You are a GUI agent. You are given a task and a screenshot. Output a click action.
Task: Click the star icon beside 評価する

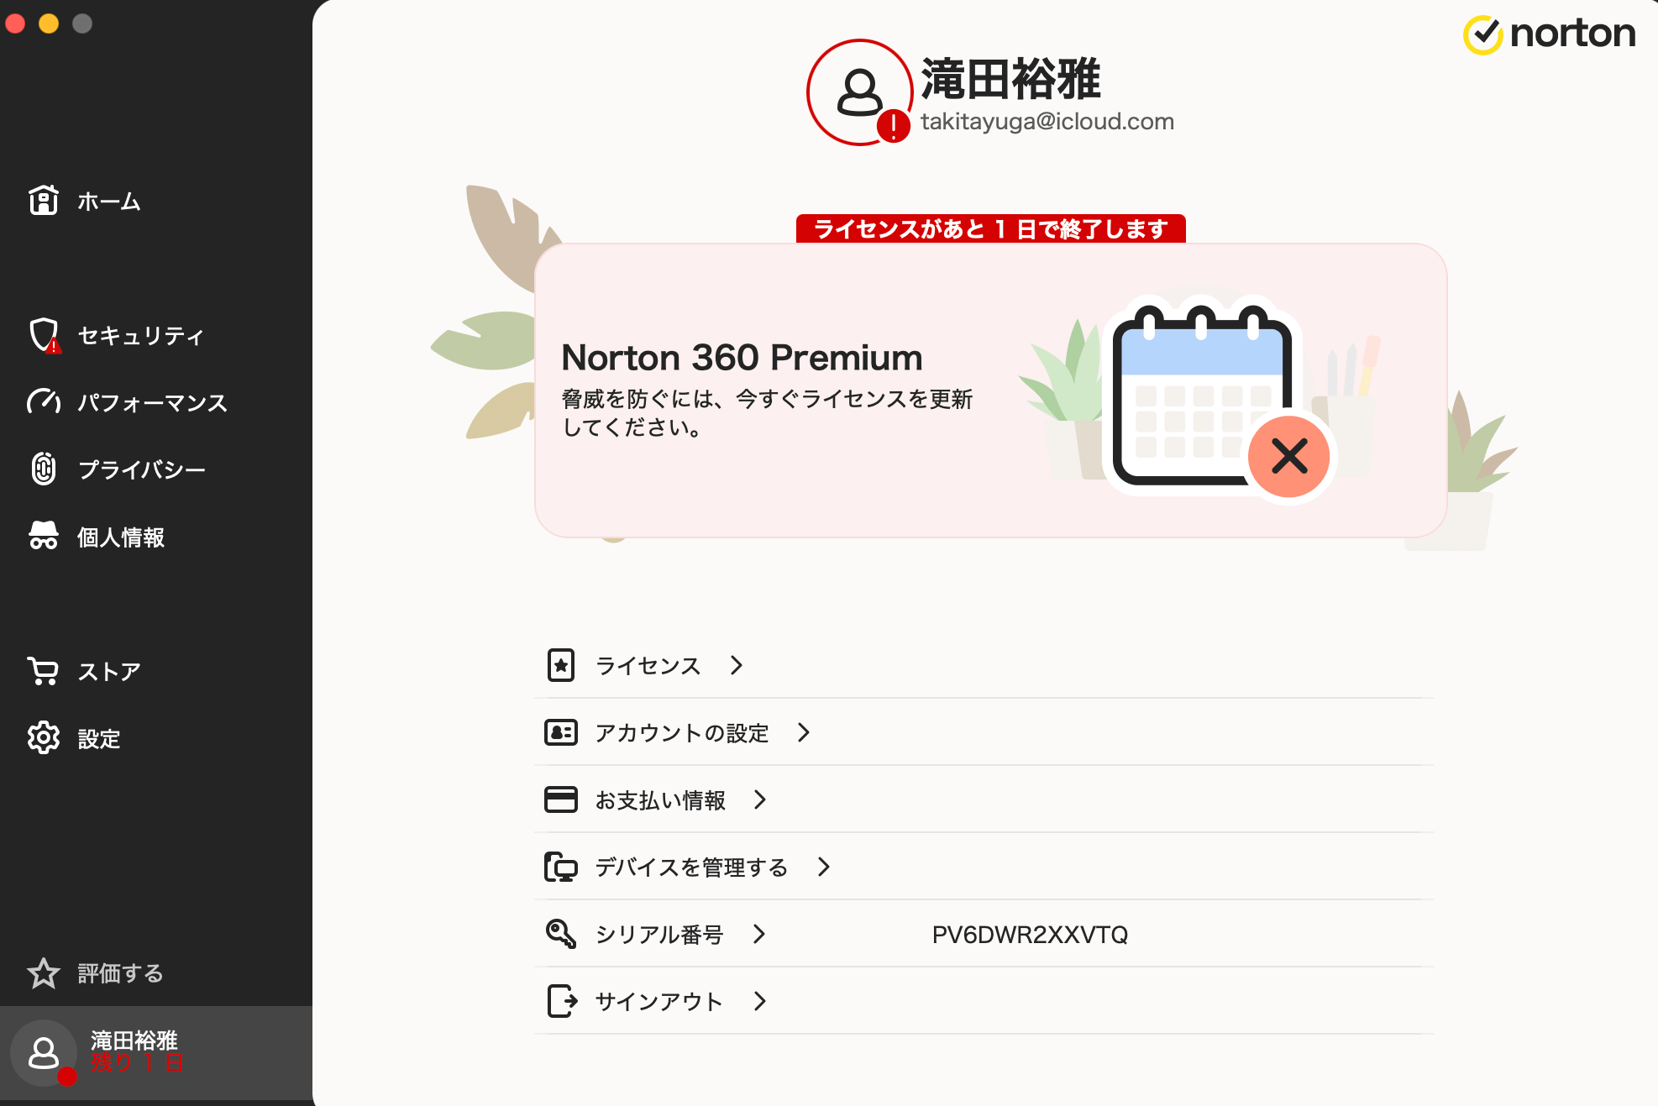(44, 973)
